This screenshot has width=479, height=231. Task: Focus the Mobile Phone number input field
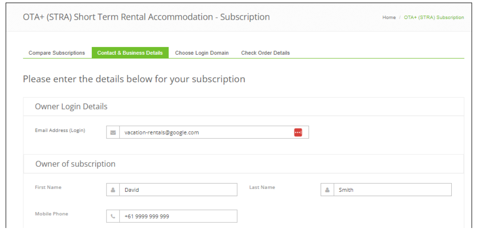177,216
